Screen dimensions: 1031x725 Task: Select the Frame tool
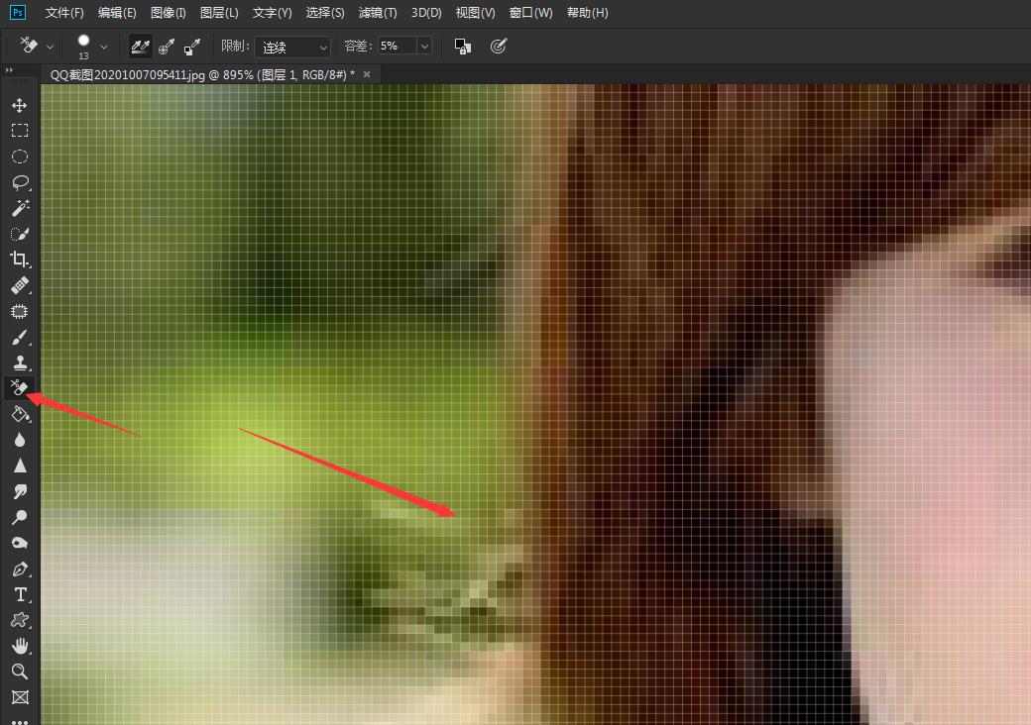[20, 697]
